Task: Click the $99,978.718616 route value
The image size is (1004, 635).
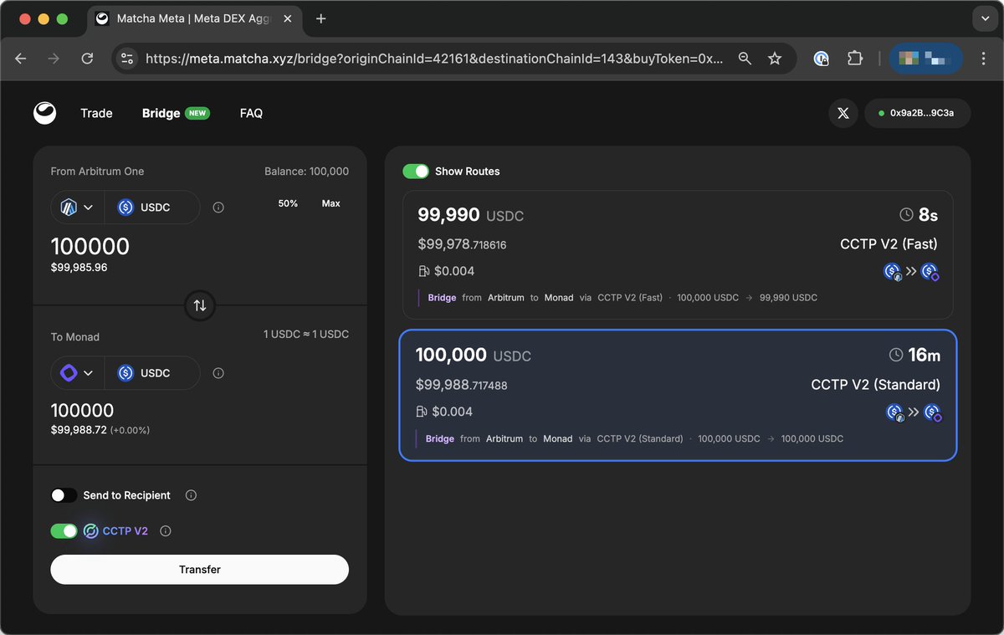Action: pyautogui.click(x=462, y=244)
